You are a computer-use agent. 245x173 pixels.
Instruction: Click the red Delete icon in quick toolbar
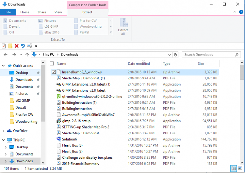[x=16, y=46]
